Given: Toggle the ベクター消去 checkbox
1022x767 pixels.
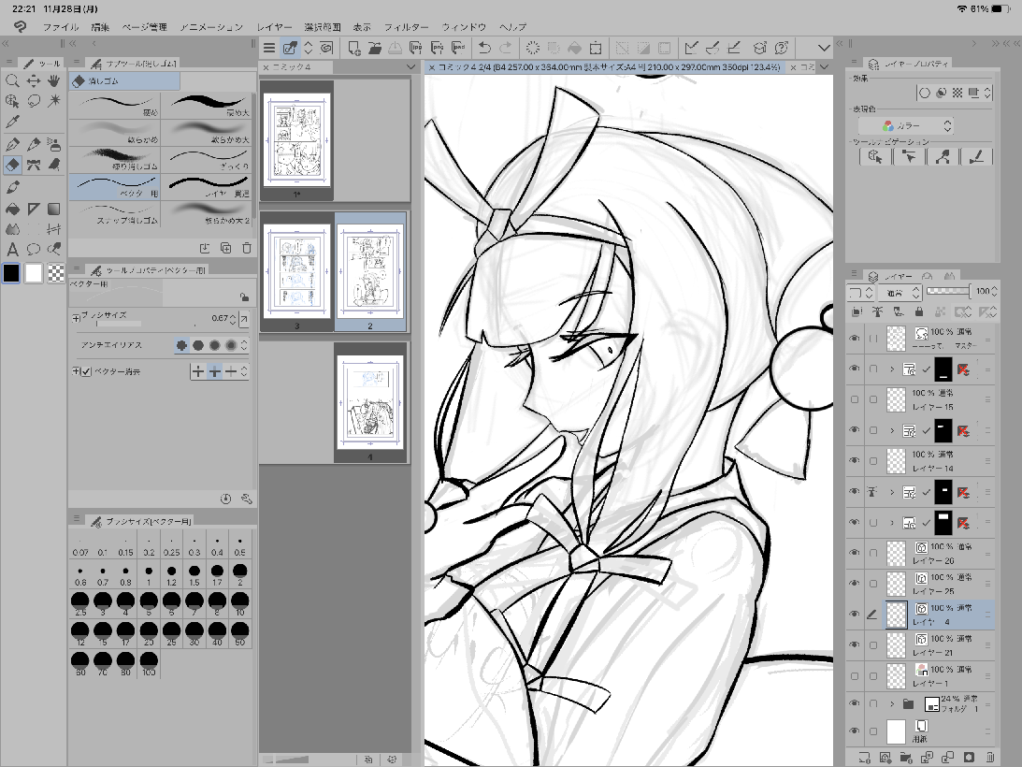Looking at the screenshot, I should (85, 371).
